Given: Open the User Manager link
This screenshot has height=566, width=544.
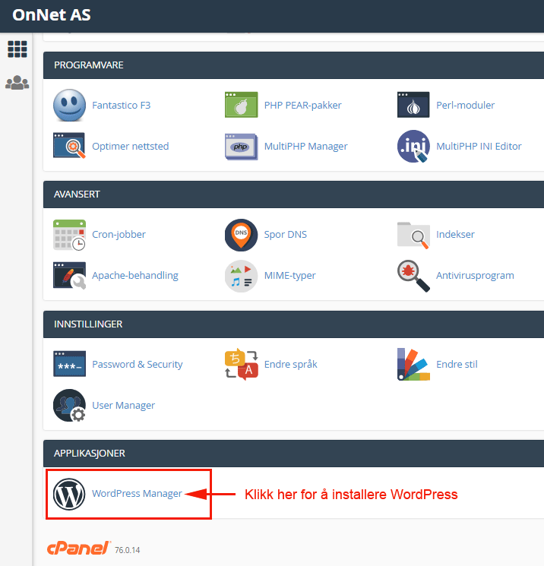Looking at the screenshot, I should [x=123, y=406].
